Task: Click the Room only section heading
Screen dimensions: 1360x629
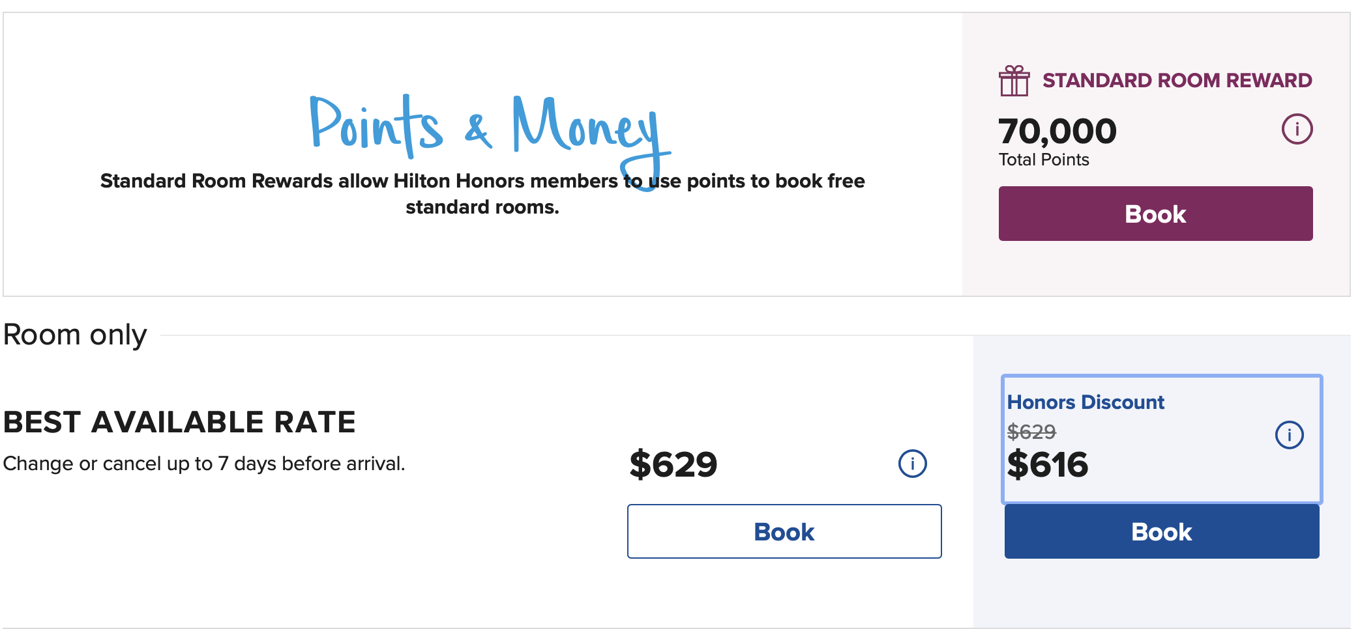Action: click(x=75, y=335)
